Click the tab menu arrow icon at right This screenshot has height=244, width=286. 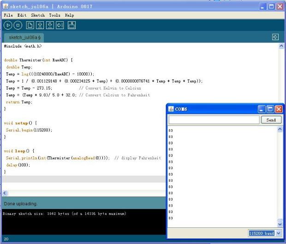(x=275, y=37)
